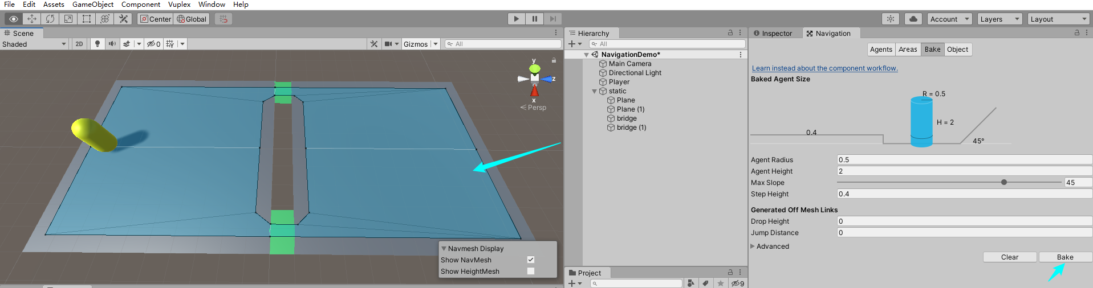Screen dimensions: 1093x288
Task: Adjust the Max Slope slider
Action: [x=949, y=182]
